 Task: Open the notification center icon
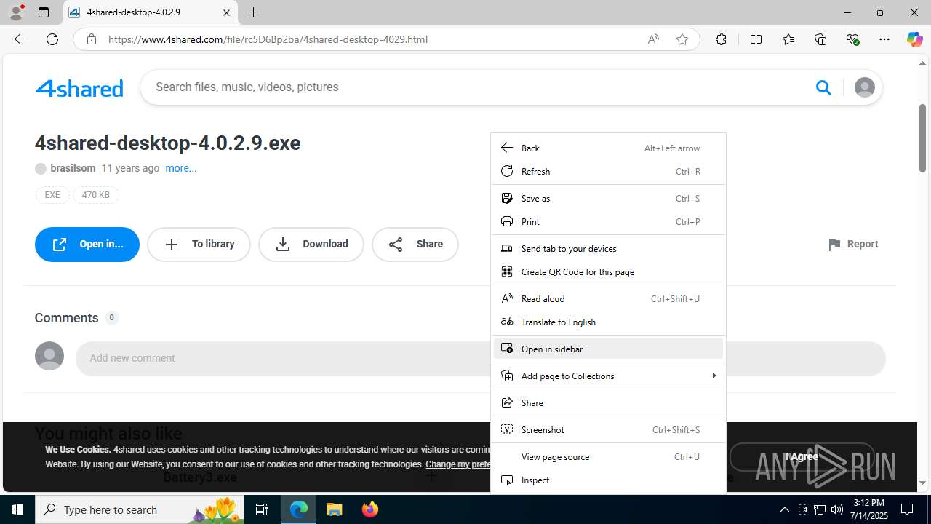908,509
